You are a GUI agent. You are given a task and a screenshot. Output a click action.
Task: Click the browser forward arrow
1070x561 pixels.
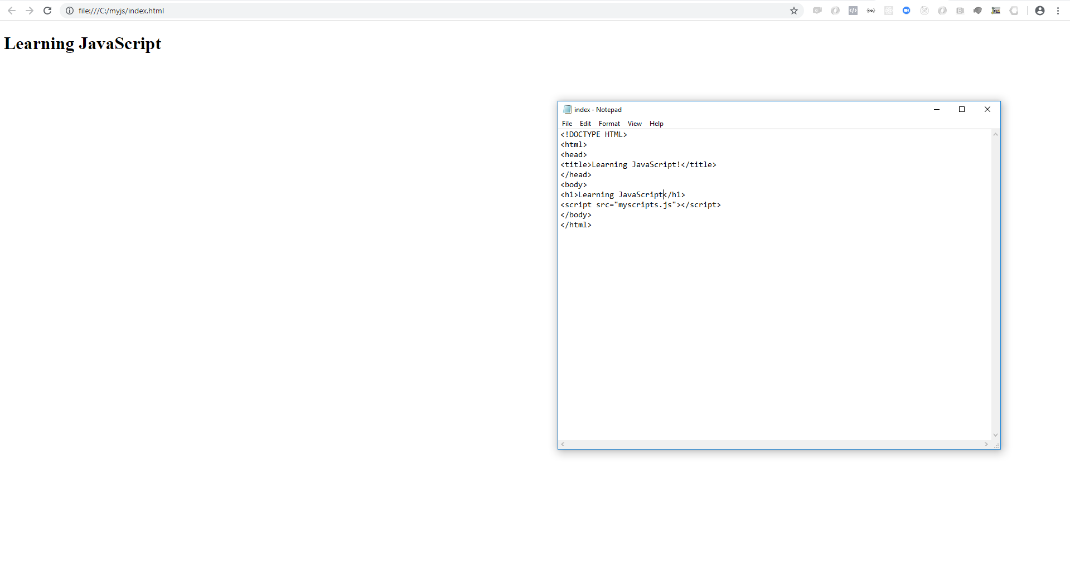30,11
